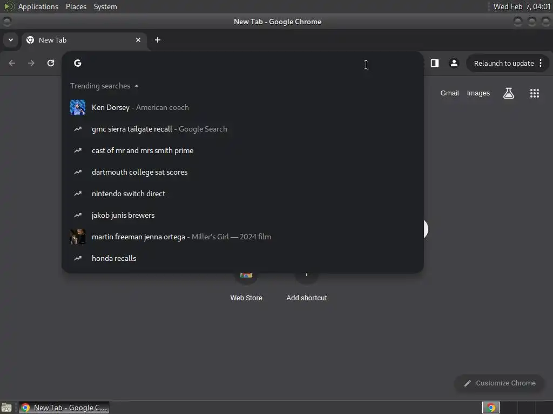Viewport: 553px width, 414px height.
Task: Open the Places menu
Action: pyautogui.click(x=76, y=6)
